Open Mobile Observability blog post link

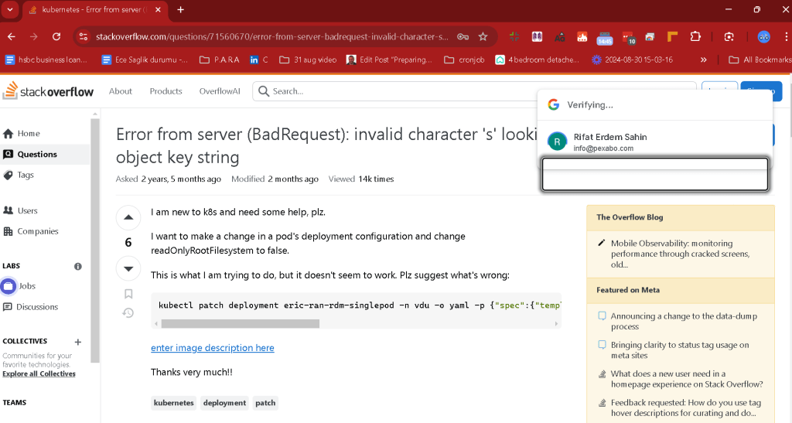tap(681, 254)
